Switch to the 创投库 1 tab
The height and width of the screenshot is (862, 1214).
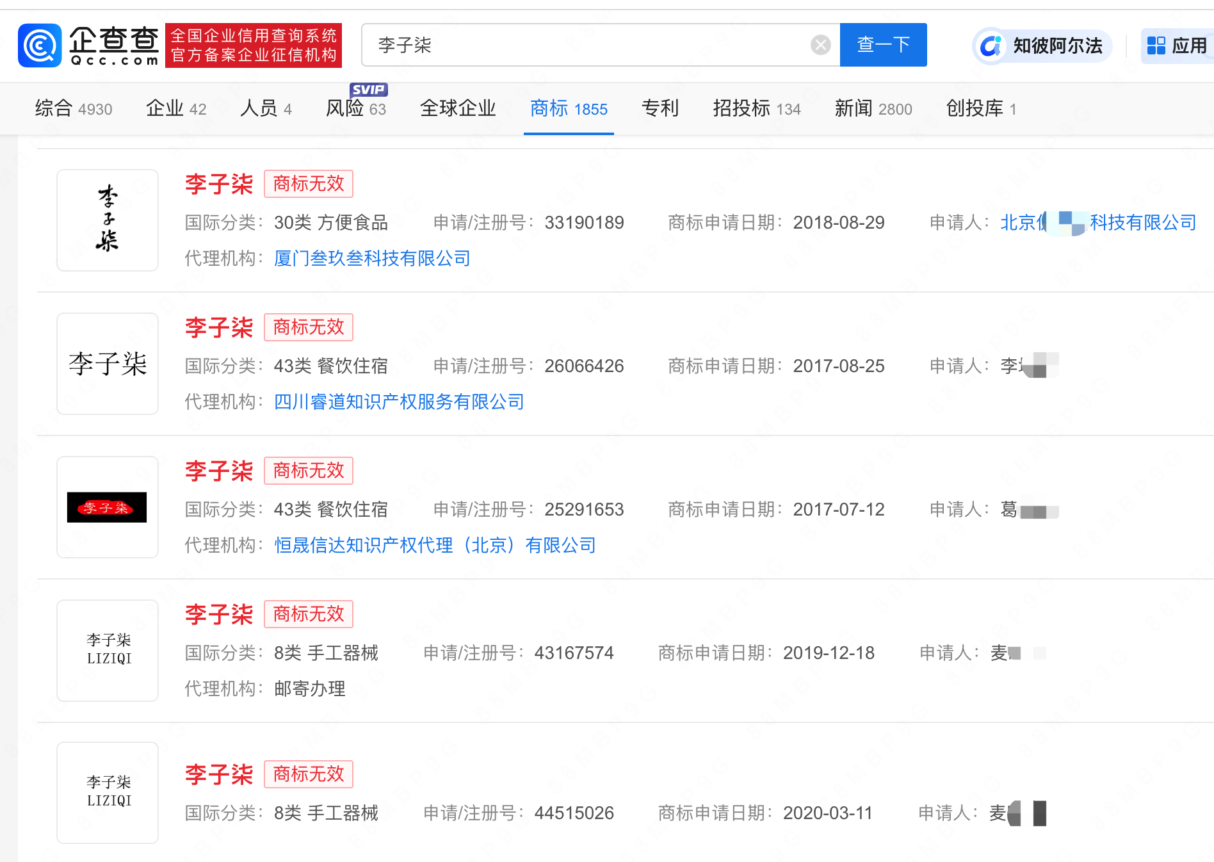981,108
